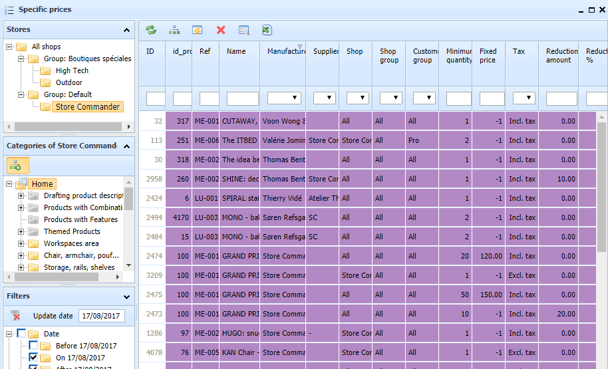The width and height of the screenshot is (608, 369).
Task: Clear filters with the red-cross funnel icon
Action: point(15,316)
